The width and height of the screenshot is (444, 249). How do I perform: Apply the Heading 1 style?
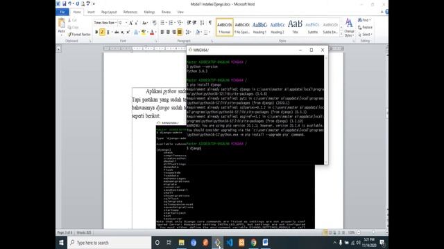[259, 28]
